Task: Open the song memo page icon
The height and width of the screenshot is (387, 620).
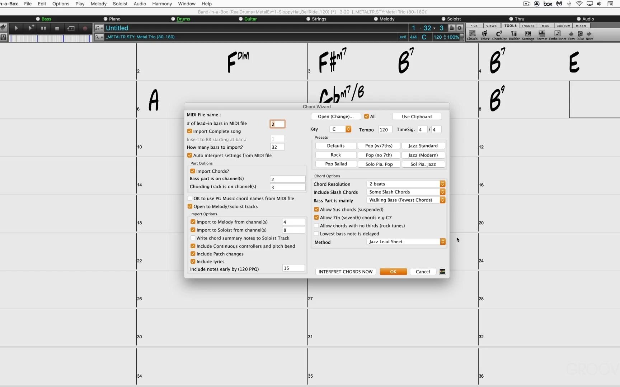Action: tap(452, 28)
